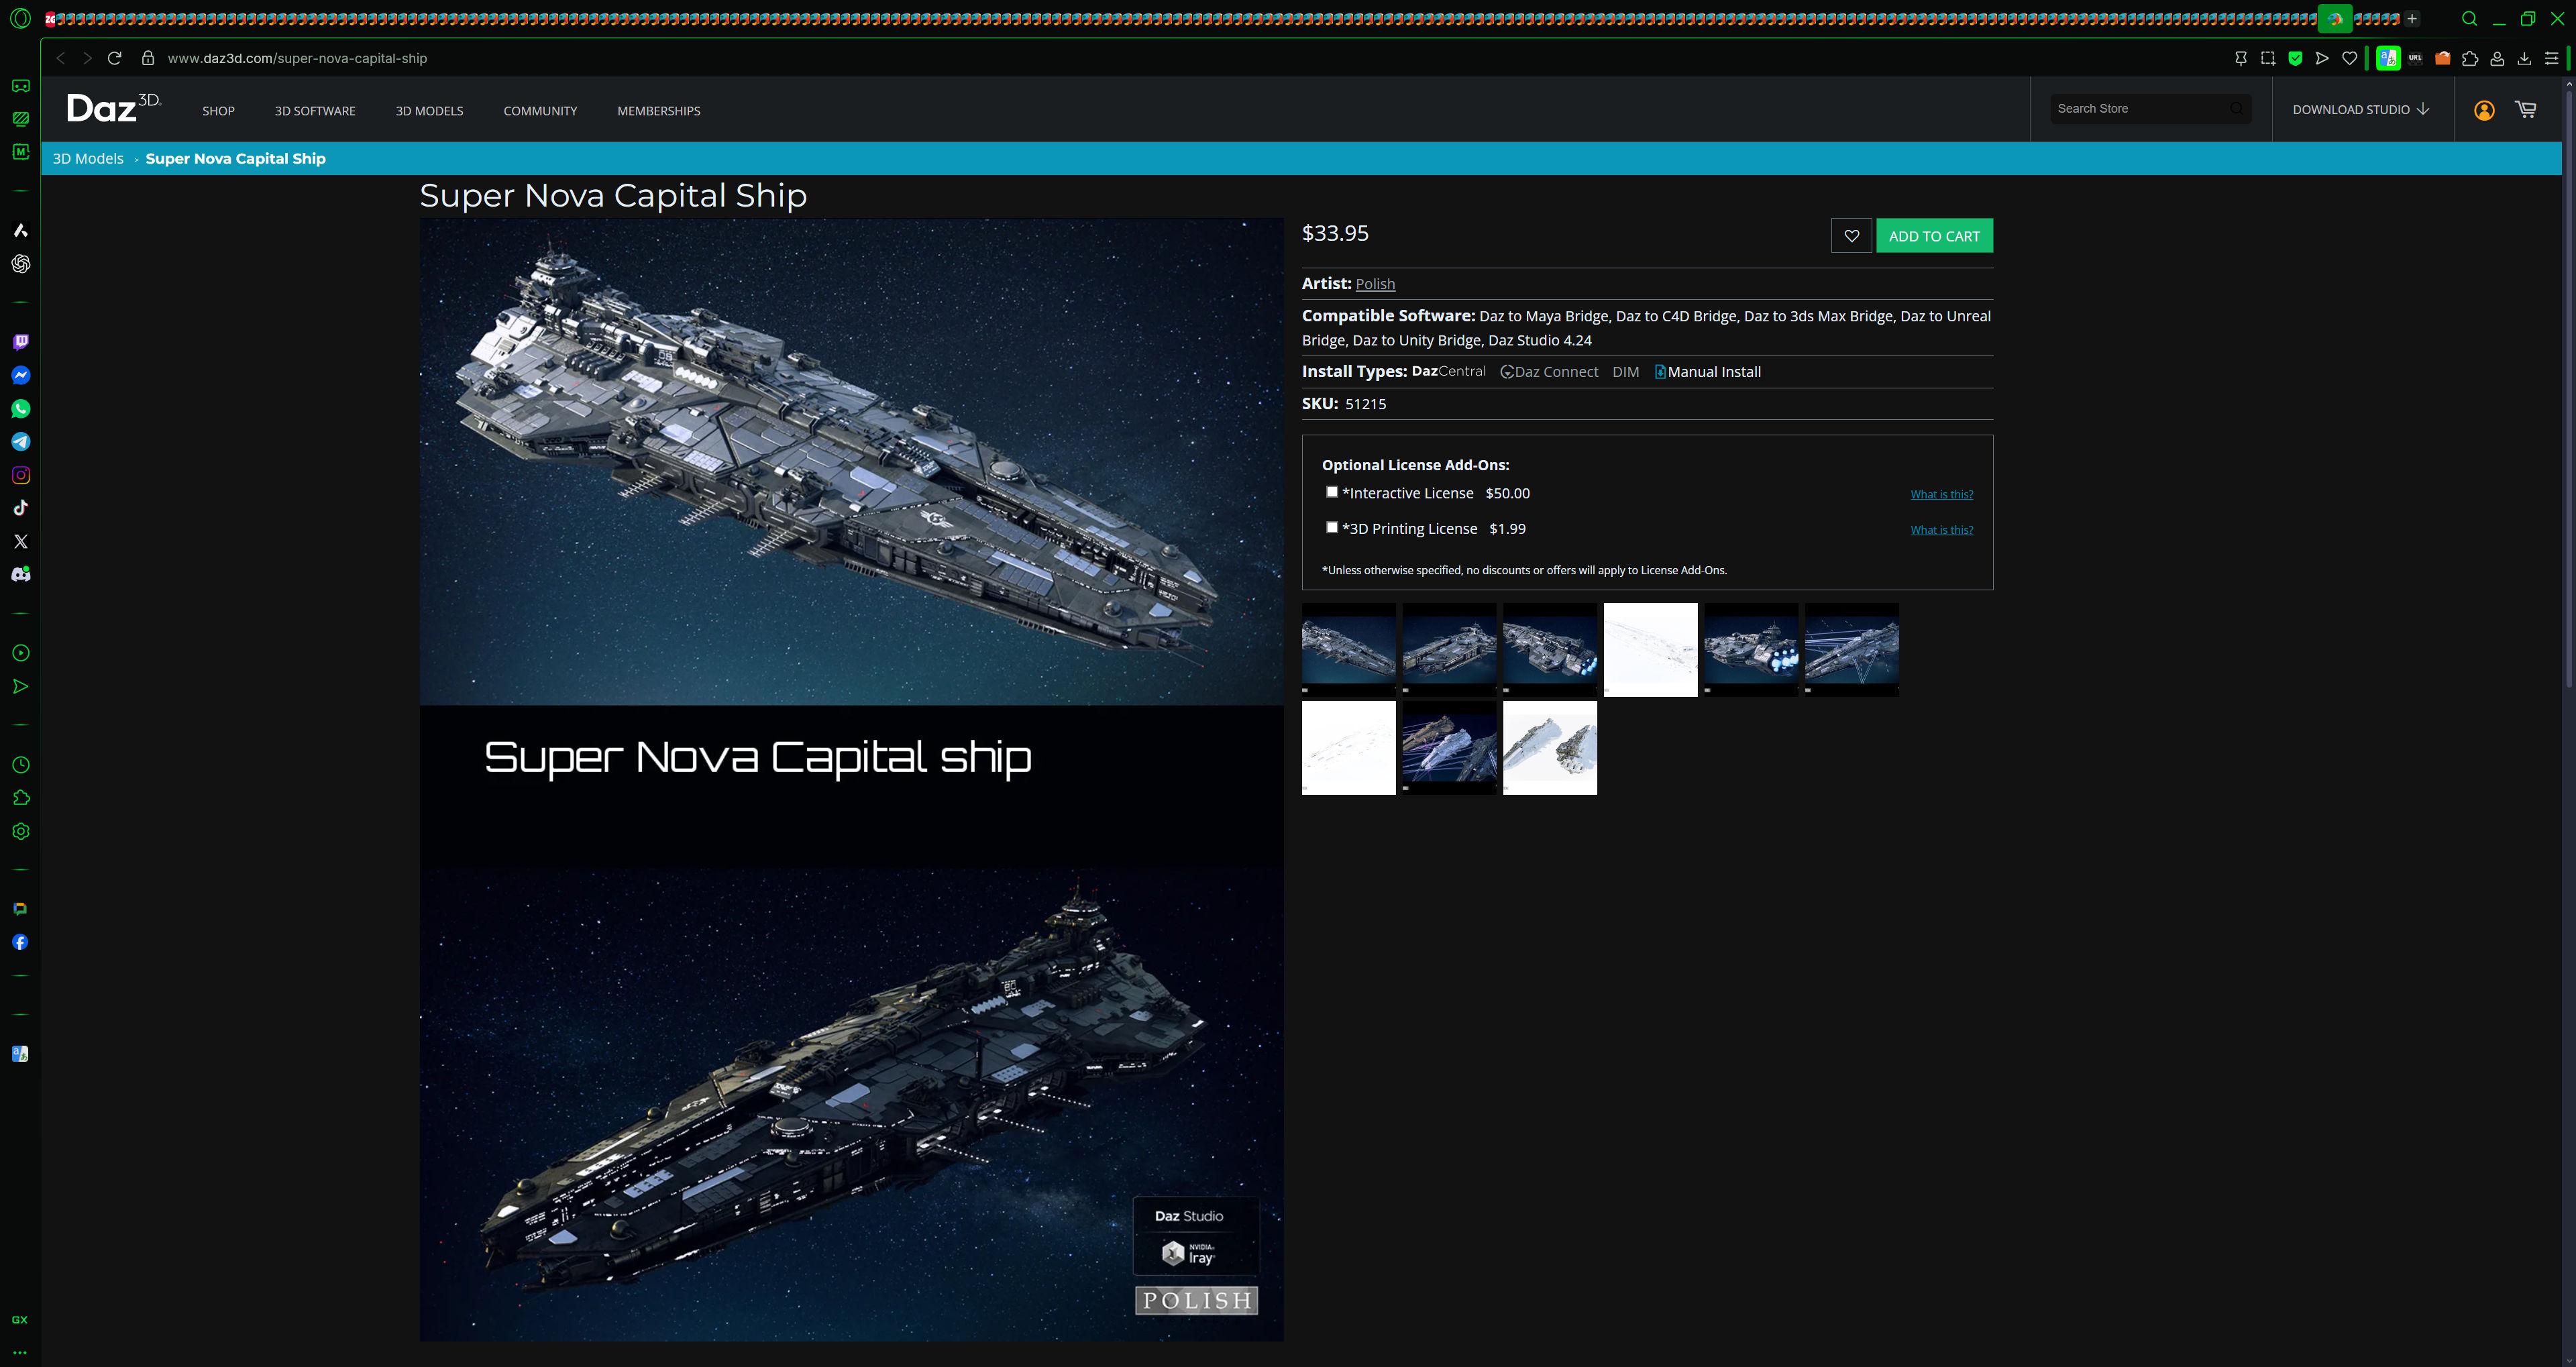Open Facebook Messenger in sidebar
This screenshot has width=2576, height=1367.
(20, 375)
